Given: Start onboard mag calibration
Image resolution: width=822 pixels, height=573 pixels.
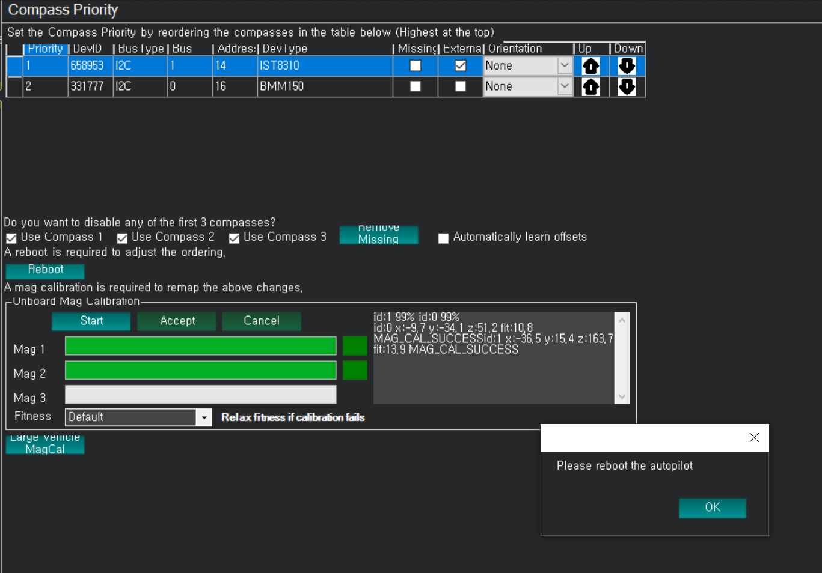Looking at the screenshot, I should pos(91,321).
